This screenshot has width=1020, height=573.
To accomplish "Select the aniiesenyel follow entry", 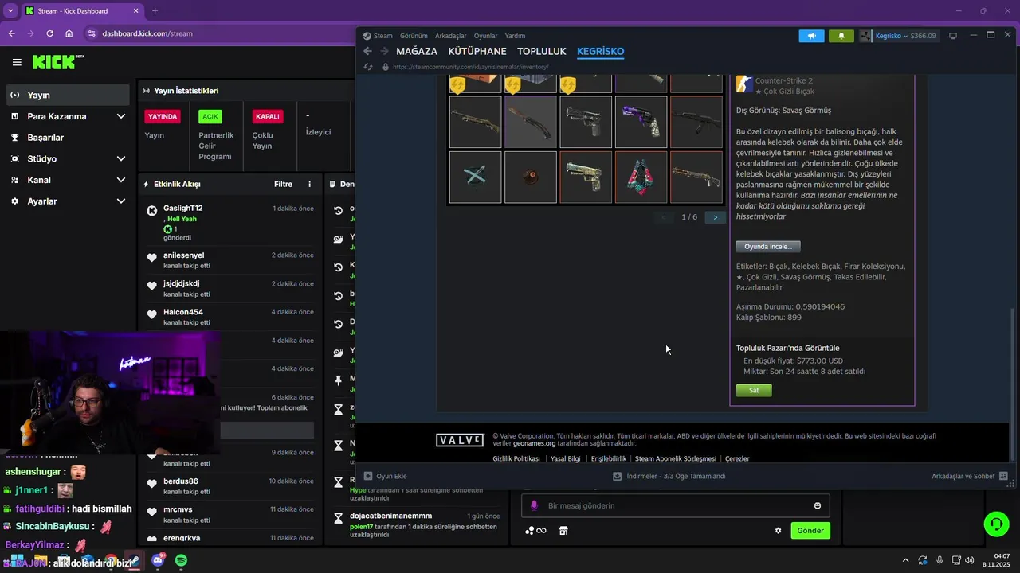I will point(229,259).
